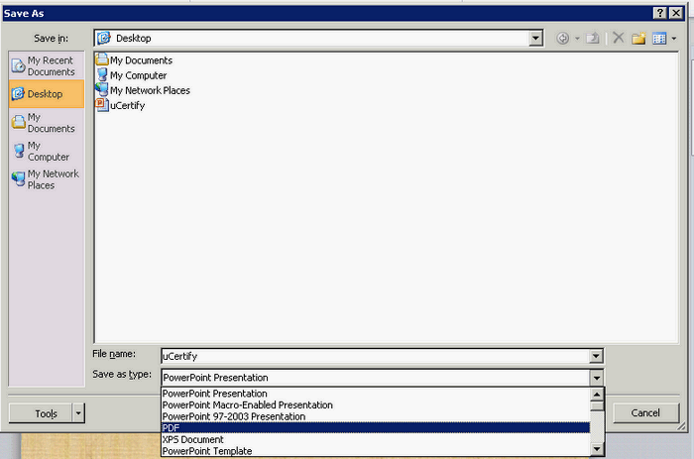
Task: Expand the File name history dropdown arrow
Action: point(596,355)
